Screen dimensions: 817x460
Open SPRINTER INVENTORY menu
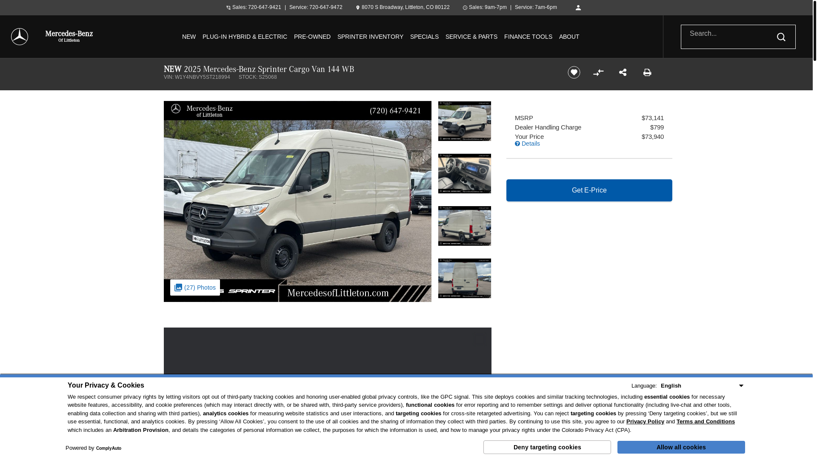370,37
